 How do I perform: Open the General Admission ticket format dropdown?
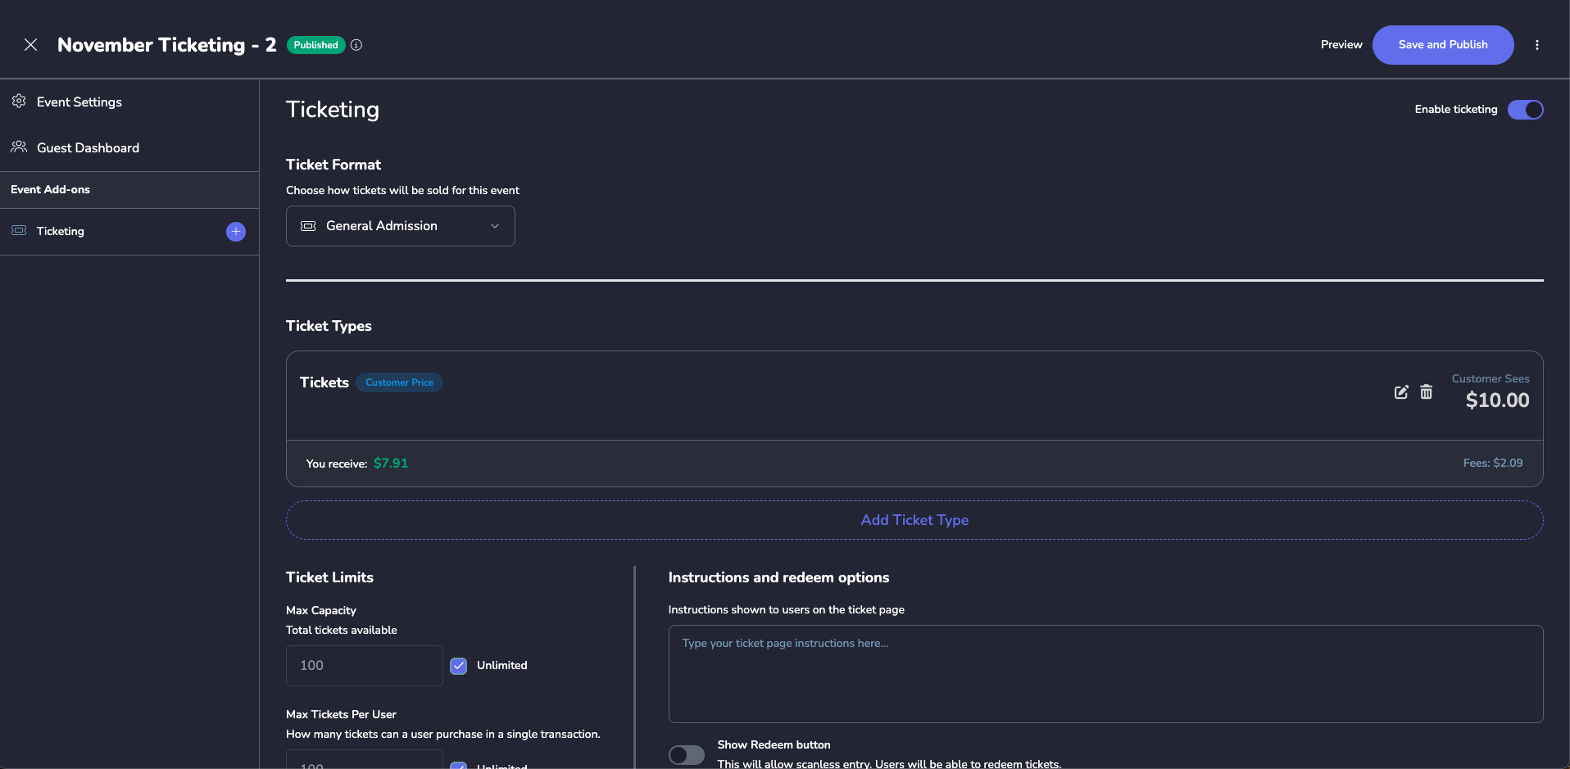pos(400,226)
